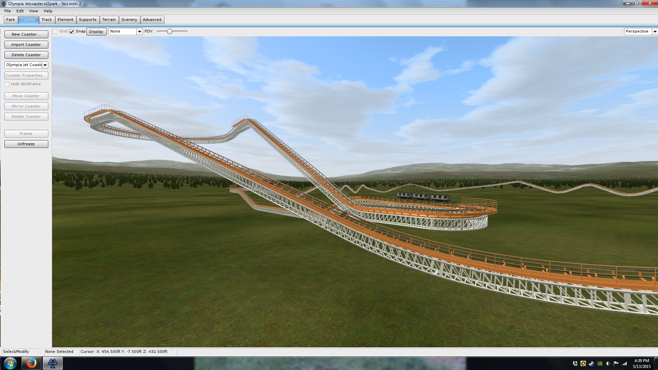
Task: Toggle the Hide Wireframe checkbox
Action: click(7, 84)
